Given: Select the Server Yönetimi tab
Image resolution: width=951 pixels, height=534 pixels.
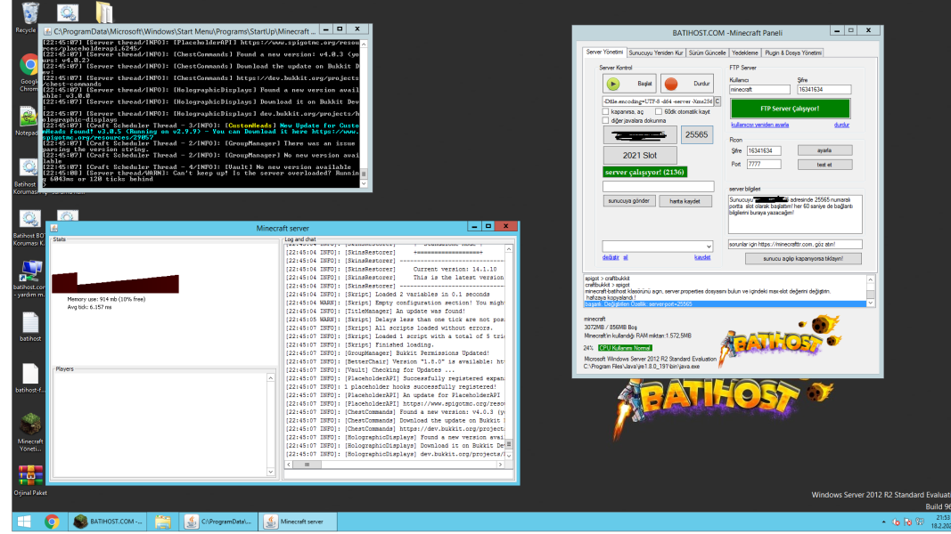Looking at the screenshot, I should coord(604,53).
